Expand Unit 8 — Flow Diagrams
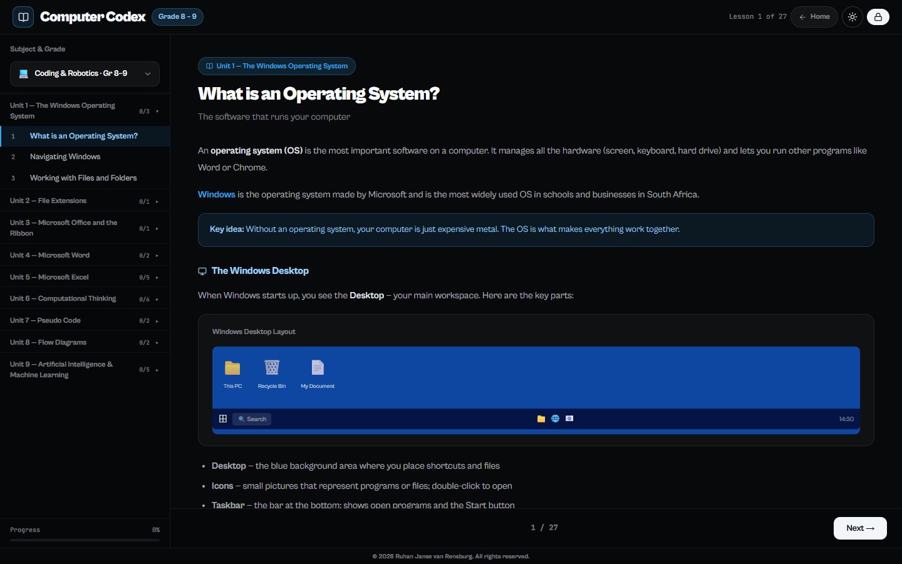The height and width of the screenshot is (564, 902). [x=85, y=343]
